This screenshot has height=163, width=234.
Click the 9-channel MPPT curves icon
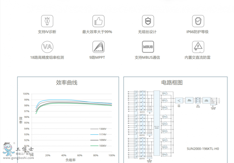click(99, 47)
